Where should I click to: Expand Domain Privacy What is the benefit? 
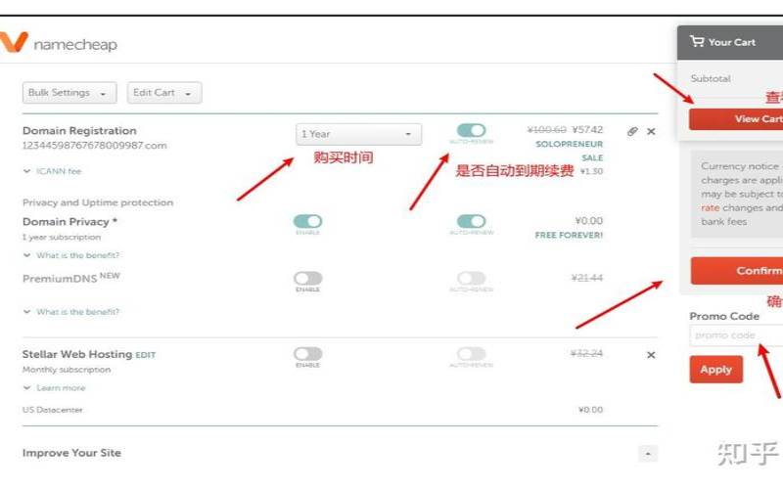[x=71, y=255]
